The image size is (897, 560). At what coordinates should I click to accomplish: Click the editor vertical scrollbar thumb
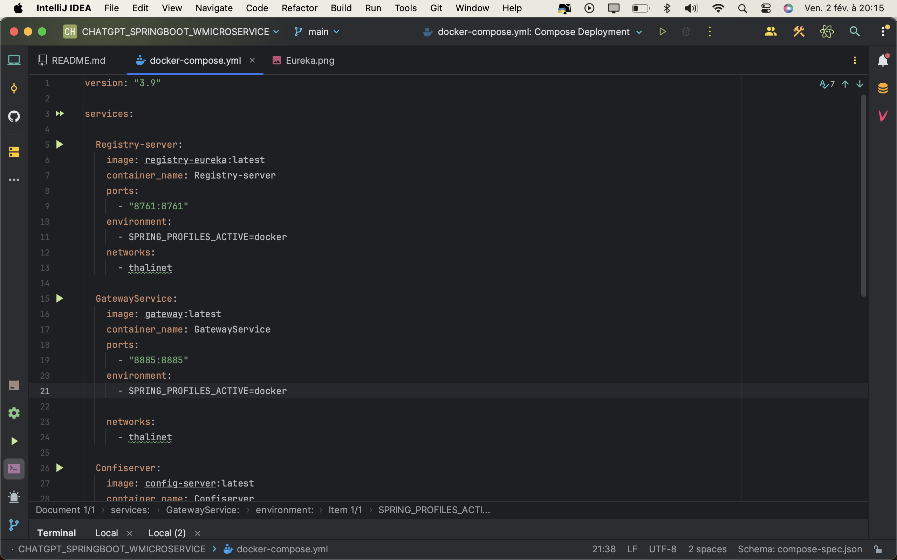[x=864, y=196]
